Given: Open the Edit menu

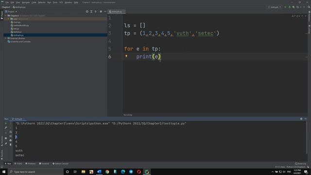Looking at the screenshot, I should coord(12,2).
